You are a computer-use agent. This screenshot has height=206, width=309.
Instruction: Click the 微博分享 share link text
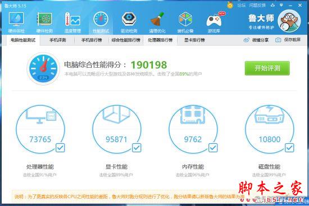click(260, 40)
